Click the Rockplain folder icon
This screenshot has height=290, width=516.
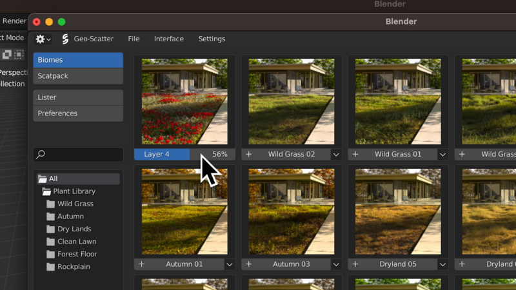pos(50,267)
